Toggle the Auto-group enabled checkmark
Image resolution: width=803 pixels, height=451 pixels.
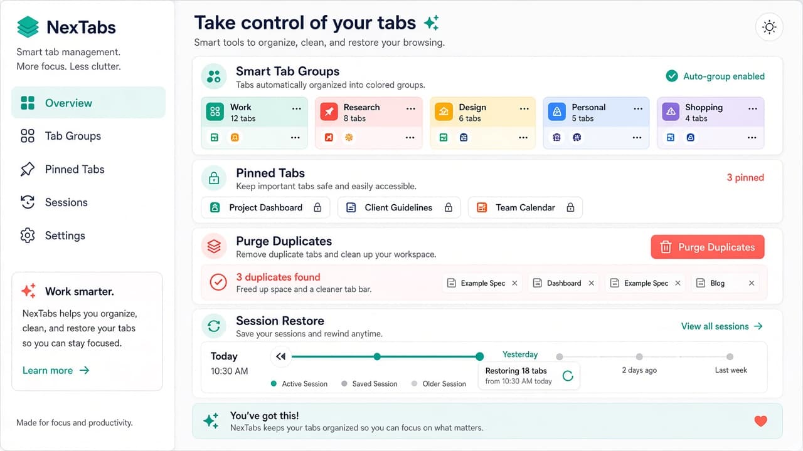tap(672, 76)
